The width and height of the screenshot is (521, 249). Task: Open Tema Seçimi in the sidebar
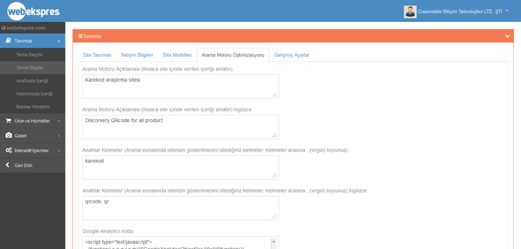pyautogui.click(x=29, y=54)
